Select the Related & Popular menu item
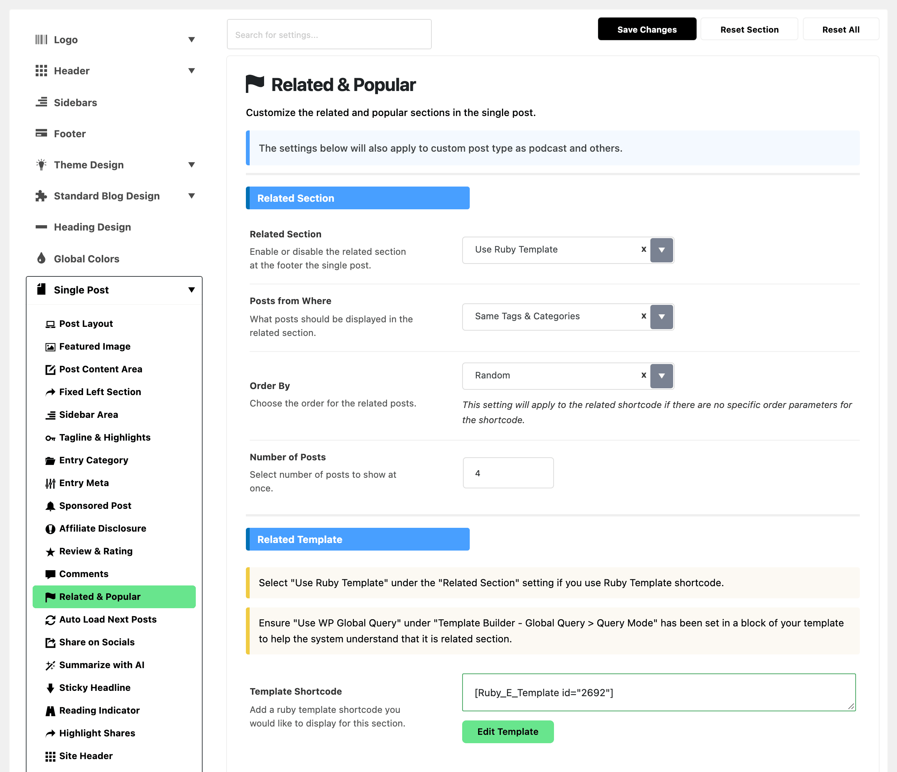The image size is (897, 772). coord(114,596)
